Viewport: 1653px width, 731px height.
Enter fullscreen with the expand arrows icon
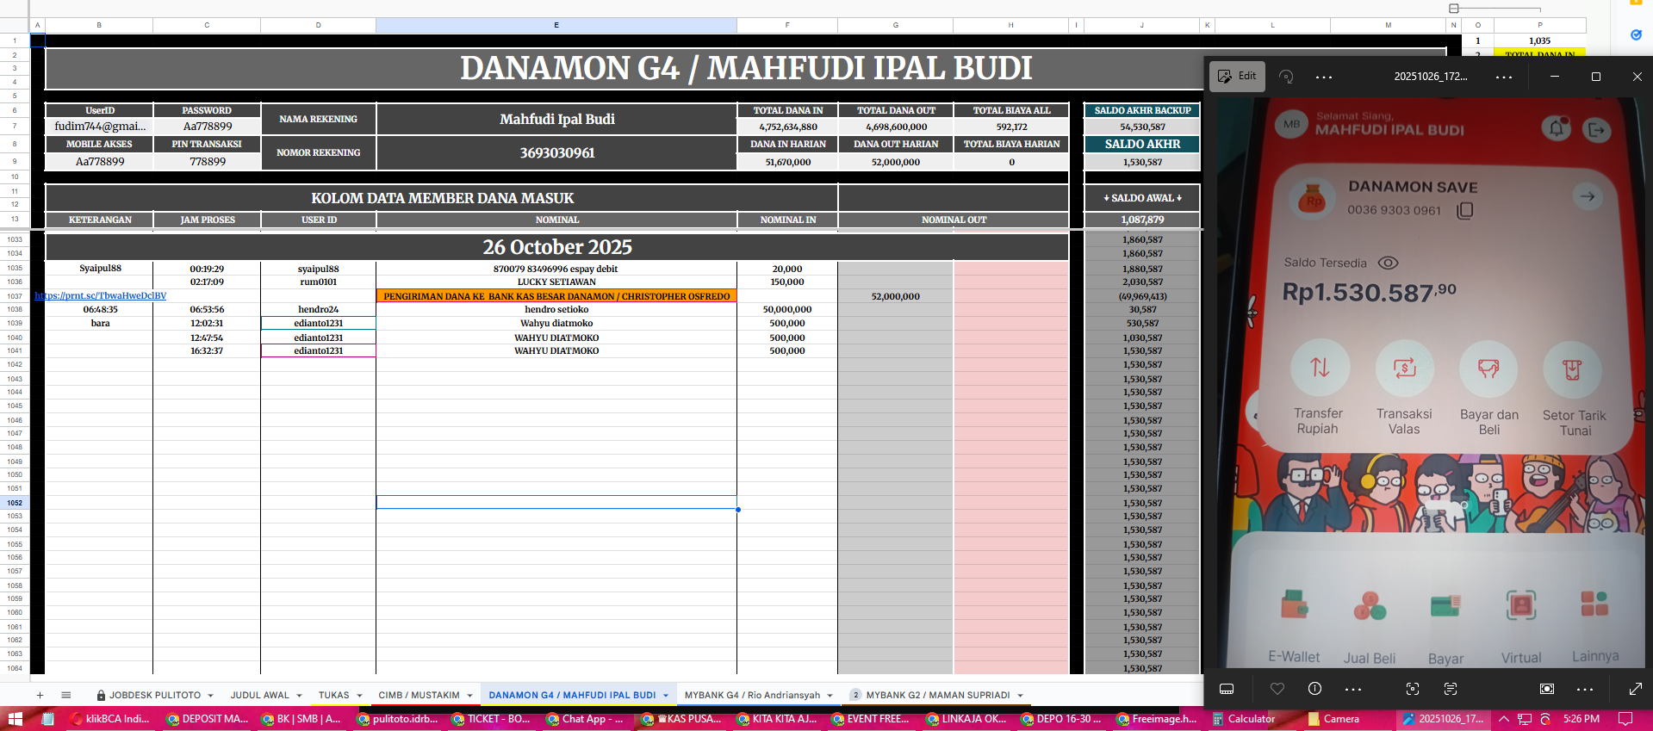(1636, 689)
